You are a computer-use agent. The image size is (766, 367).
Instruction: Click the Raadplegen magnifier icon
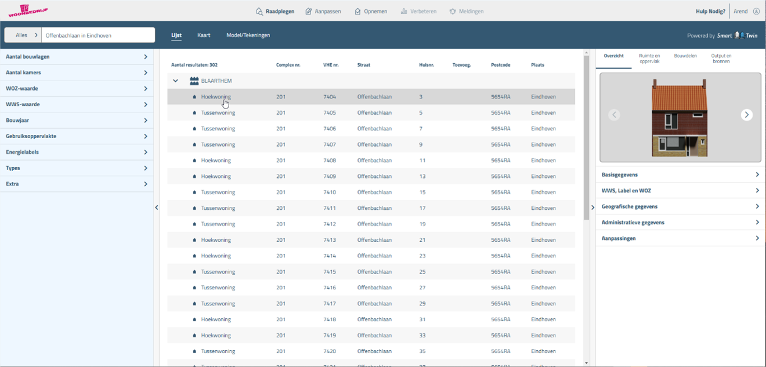click(x=259, y=11)
